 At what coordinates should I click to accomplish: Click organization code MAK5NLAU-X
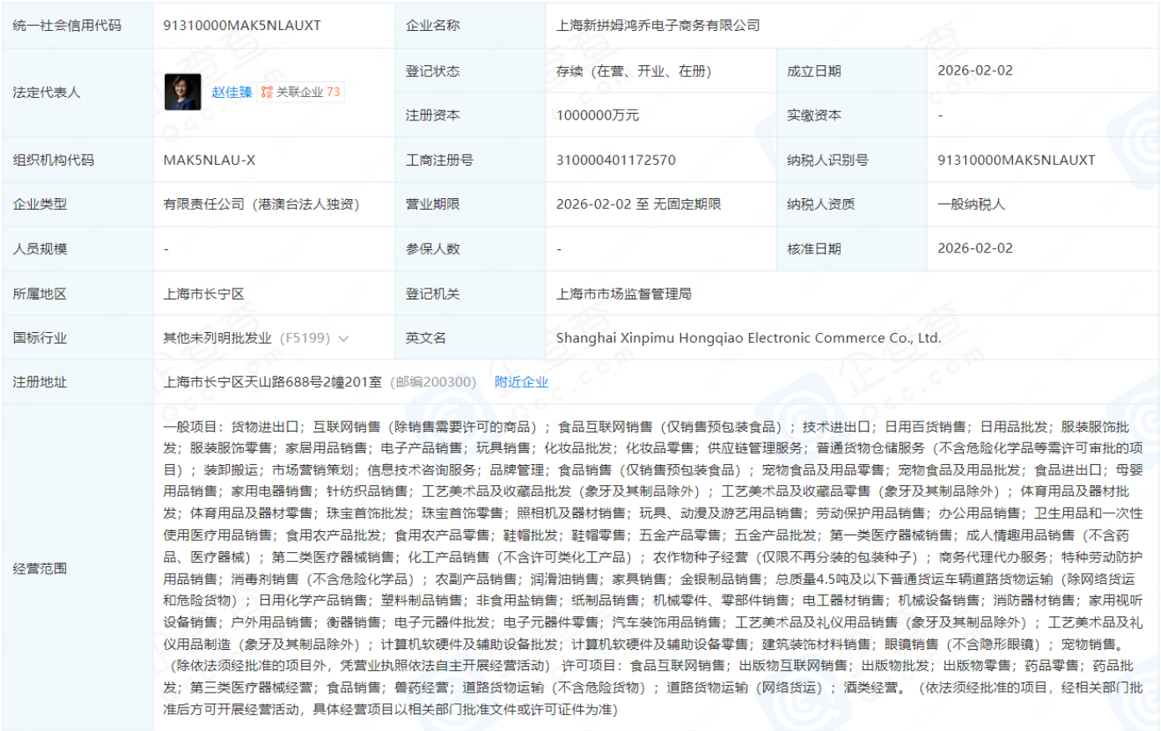(x=206, y=159)
